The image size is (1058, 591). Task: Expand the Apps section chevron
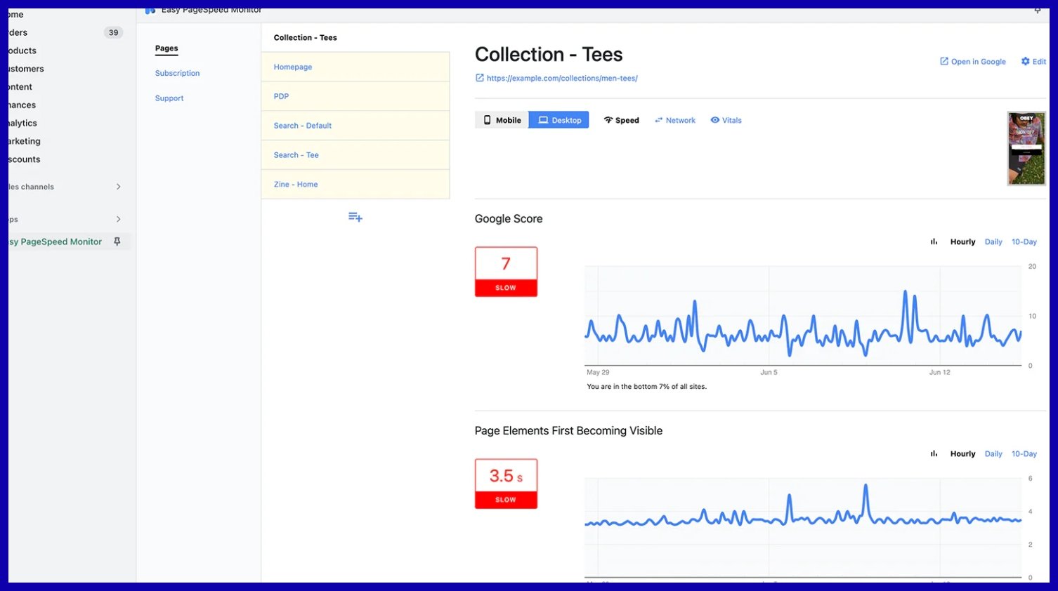point(118,219)
